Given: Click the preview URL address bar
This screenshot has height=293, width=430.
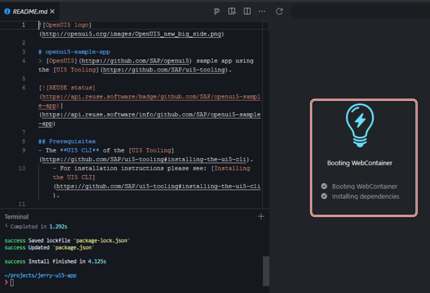Looking at the screenshot, I should [360, 11].
